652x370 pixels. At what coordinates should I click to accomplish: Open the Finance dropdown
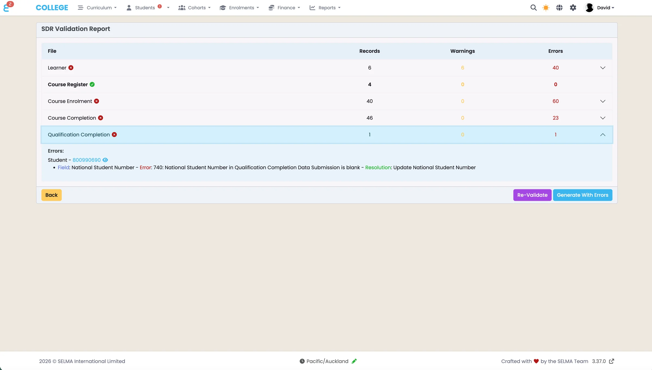tap(284, 8)
